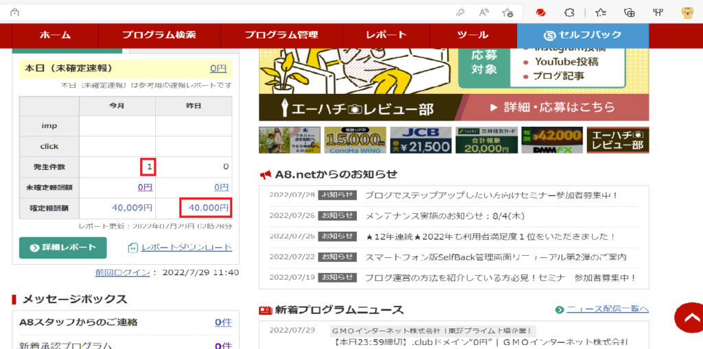The width and height of the screenshot is (703, 349).
Task: Click the 昨日 column header
Action: 194,106
